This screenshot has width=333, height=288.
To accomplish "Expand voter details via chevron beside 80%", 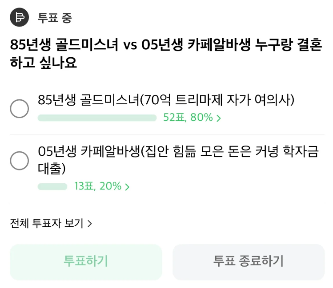I will coord(219,118).
